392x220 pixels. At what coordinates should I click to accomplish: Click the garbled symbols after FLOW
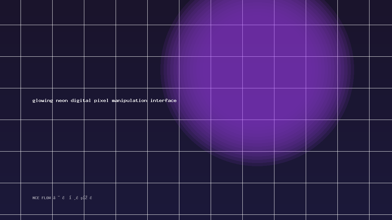coord(73,198)
